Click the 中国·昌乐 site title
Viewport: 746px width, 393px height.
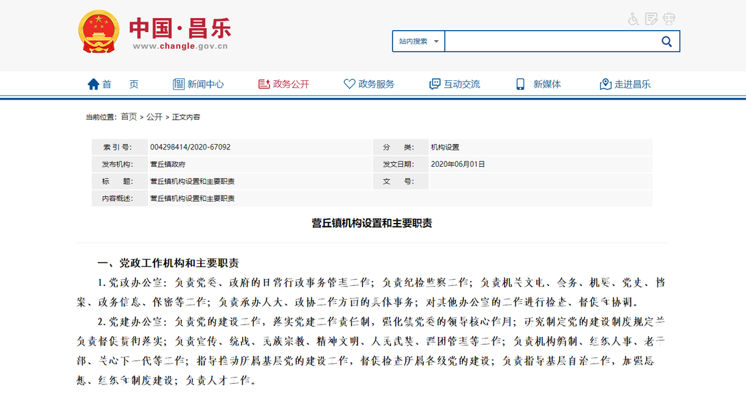(180, 27)
